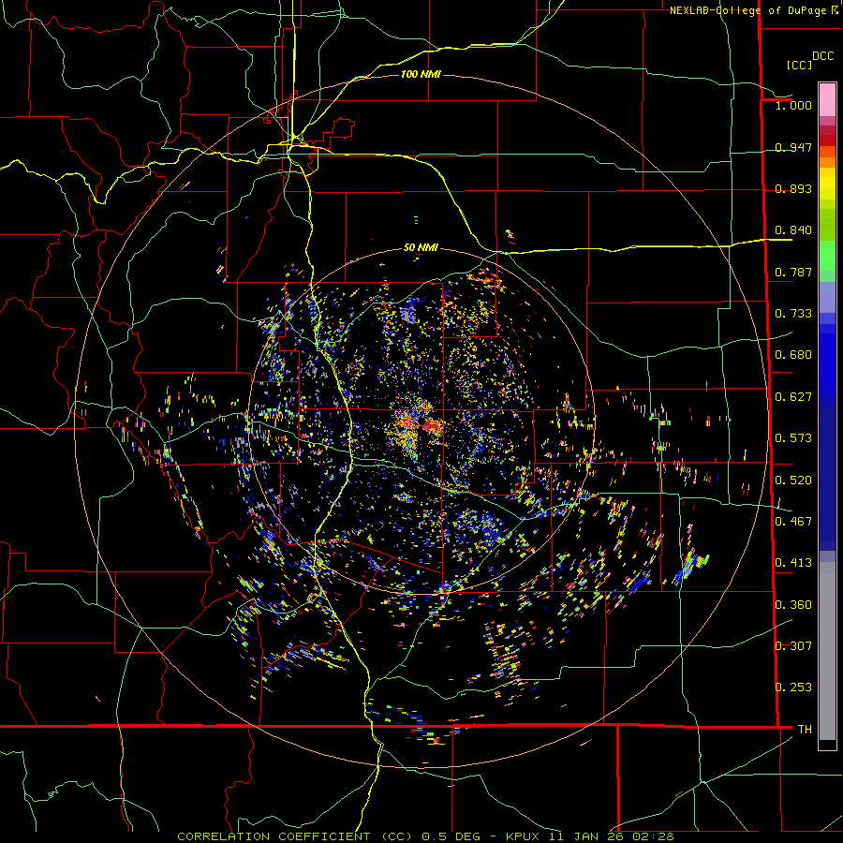Click the Correlation Coefficient caption at bottom
Viewport: 843px width, 843px height.
425,836
